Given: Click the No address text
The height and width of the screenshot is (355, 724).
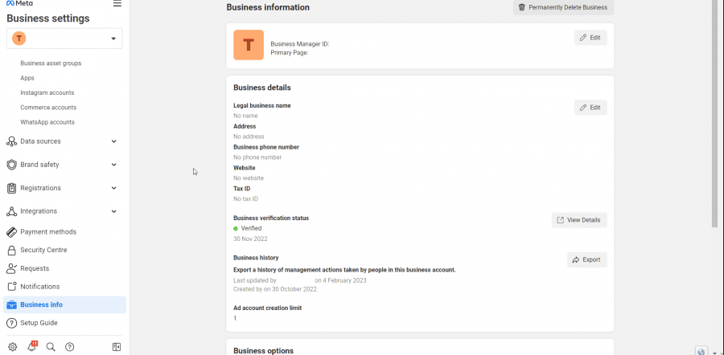Looking at the screenshot, I should (x=249, y=137).
